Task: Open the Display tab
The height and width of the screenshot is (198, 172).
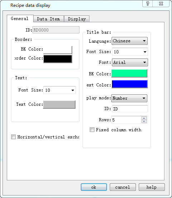Action: coord(77,19)
